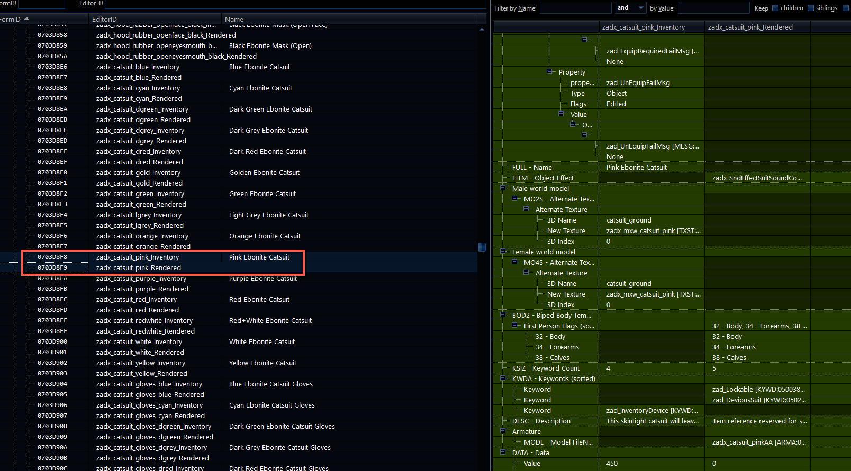Image resolution: width=851 pixels, height=471 pixels.
Task: Collapse the Male world model node
Action: (x=503, y=188)
